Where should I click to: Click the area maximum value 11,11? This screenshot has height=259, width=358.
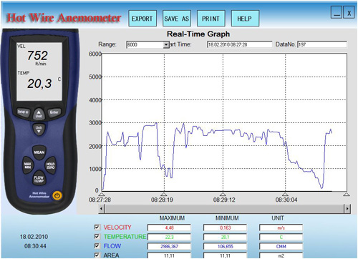click(169, 255)
